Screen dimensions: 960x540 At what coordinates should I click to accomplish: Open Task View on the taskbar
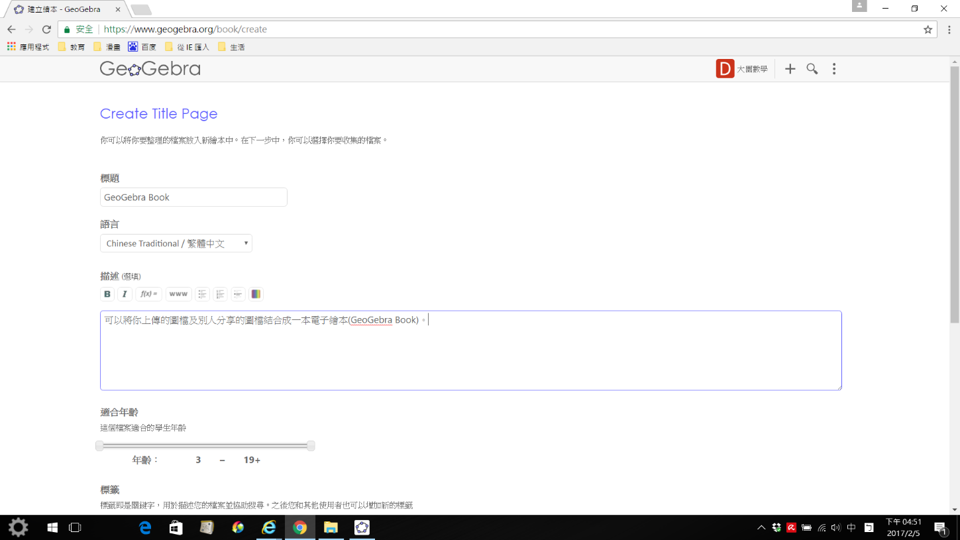coord(75,527)
